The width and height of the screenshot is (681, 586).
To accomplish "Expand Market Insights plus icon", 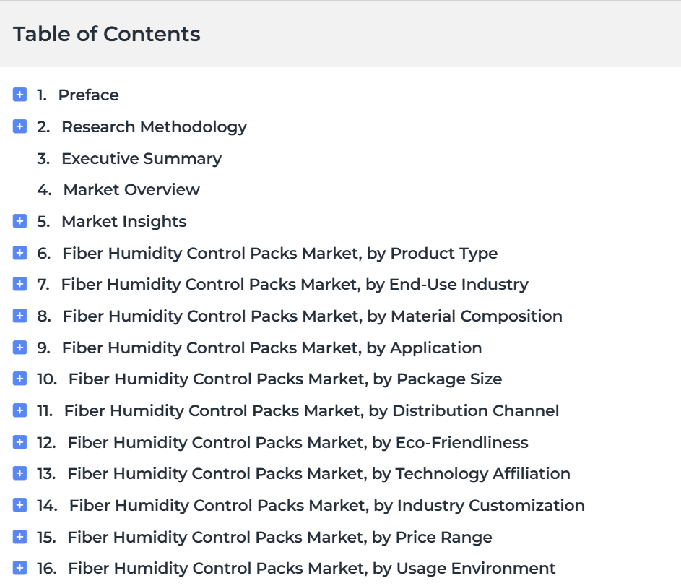I will pyautogui.click(x=19, y=220).
